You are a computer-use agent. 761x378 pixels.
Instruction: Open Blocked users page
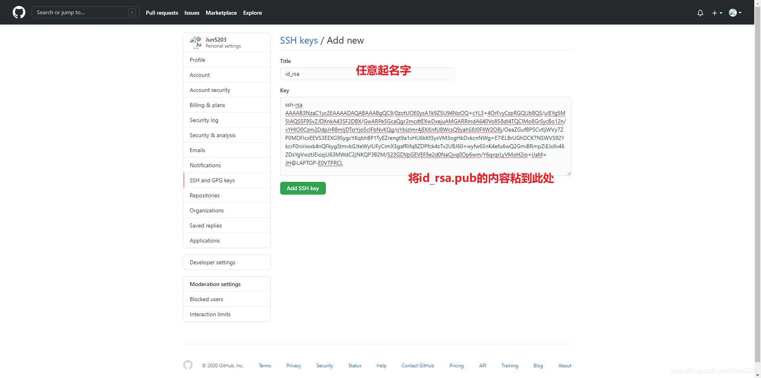click(x=227, y=299)
